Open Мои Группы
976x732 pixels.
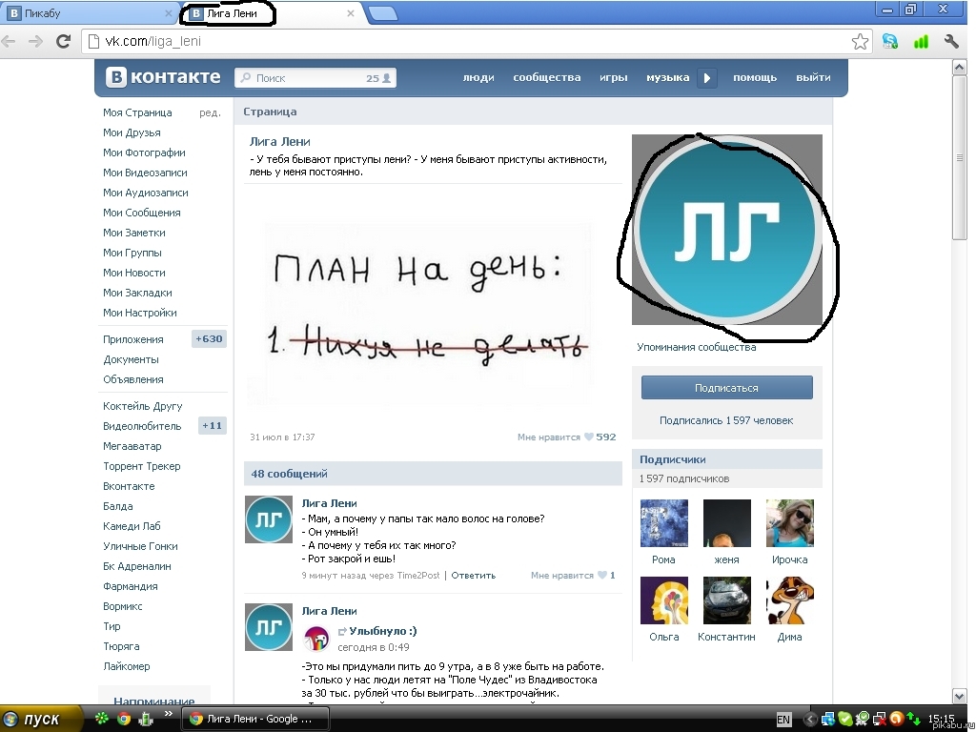[132, 253]
